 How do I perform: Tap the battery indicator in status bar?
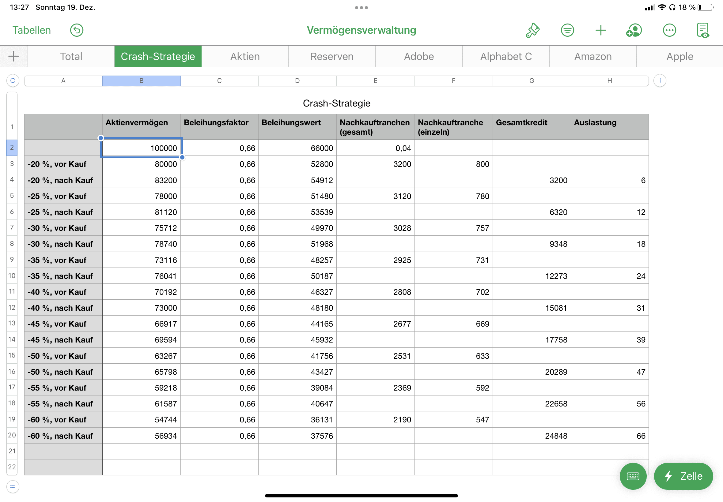(705, 7)
